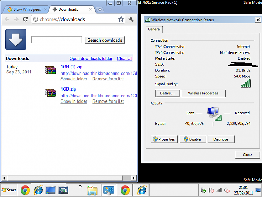Open the Windows Explorer folder taskbar button
Screen dimensions: 262x197
[x=92, y=190]
